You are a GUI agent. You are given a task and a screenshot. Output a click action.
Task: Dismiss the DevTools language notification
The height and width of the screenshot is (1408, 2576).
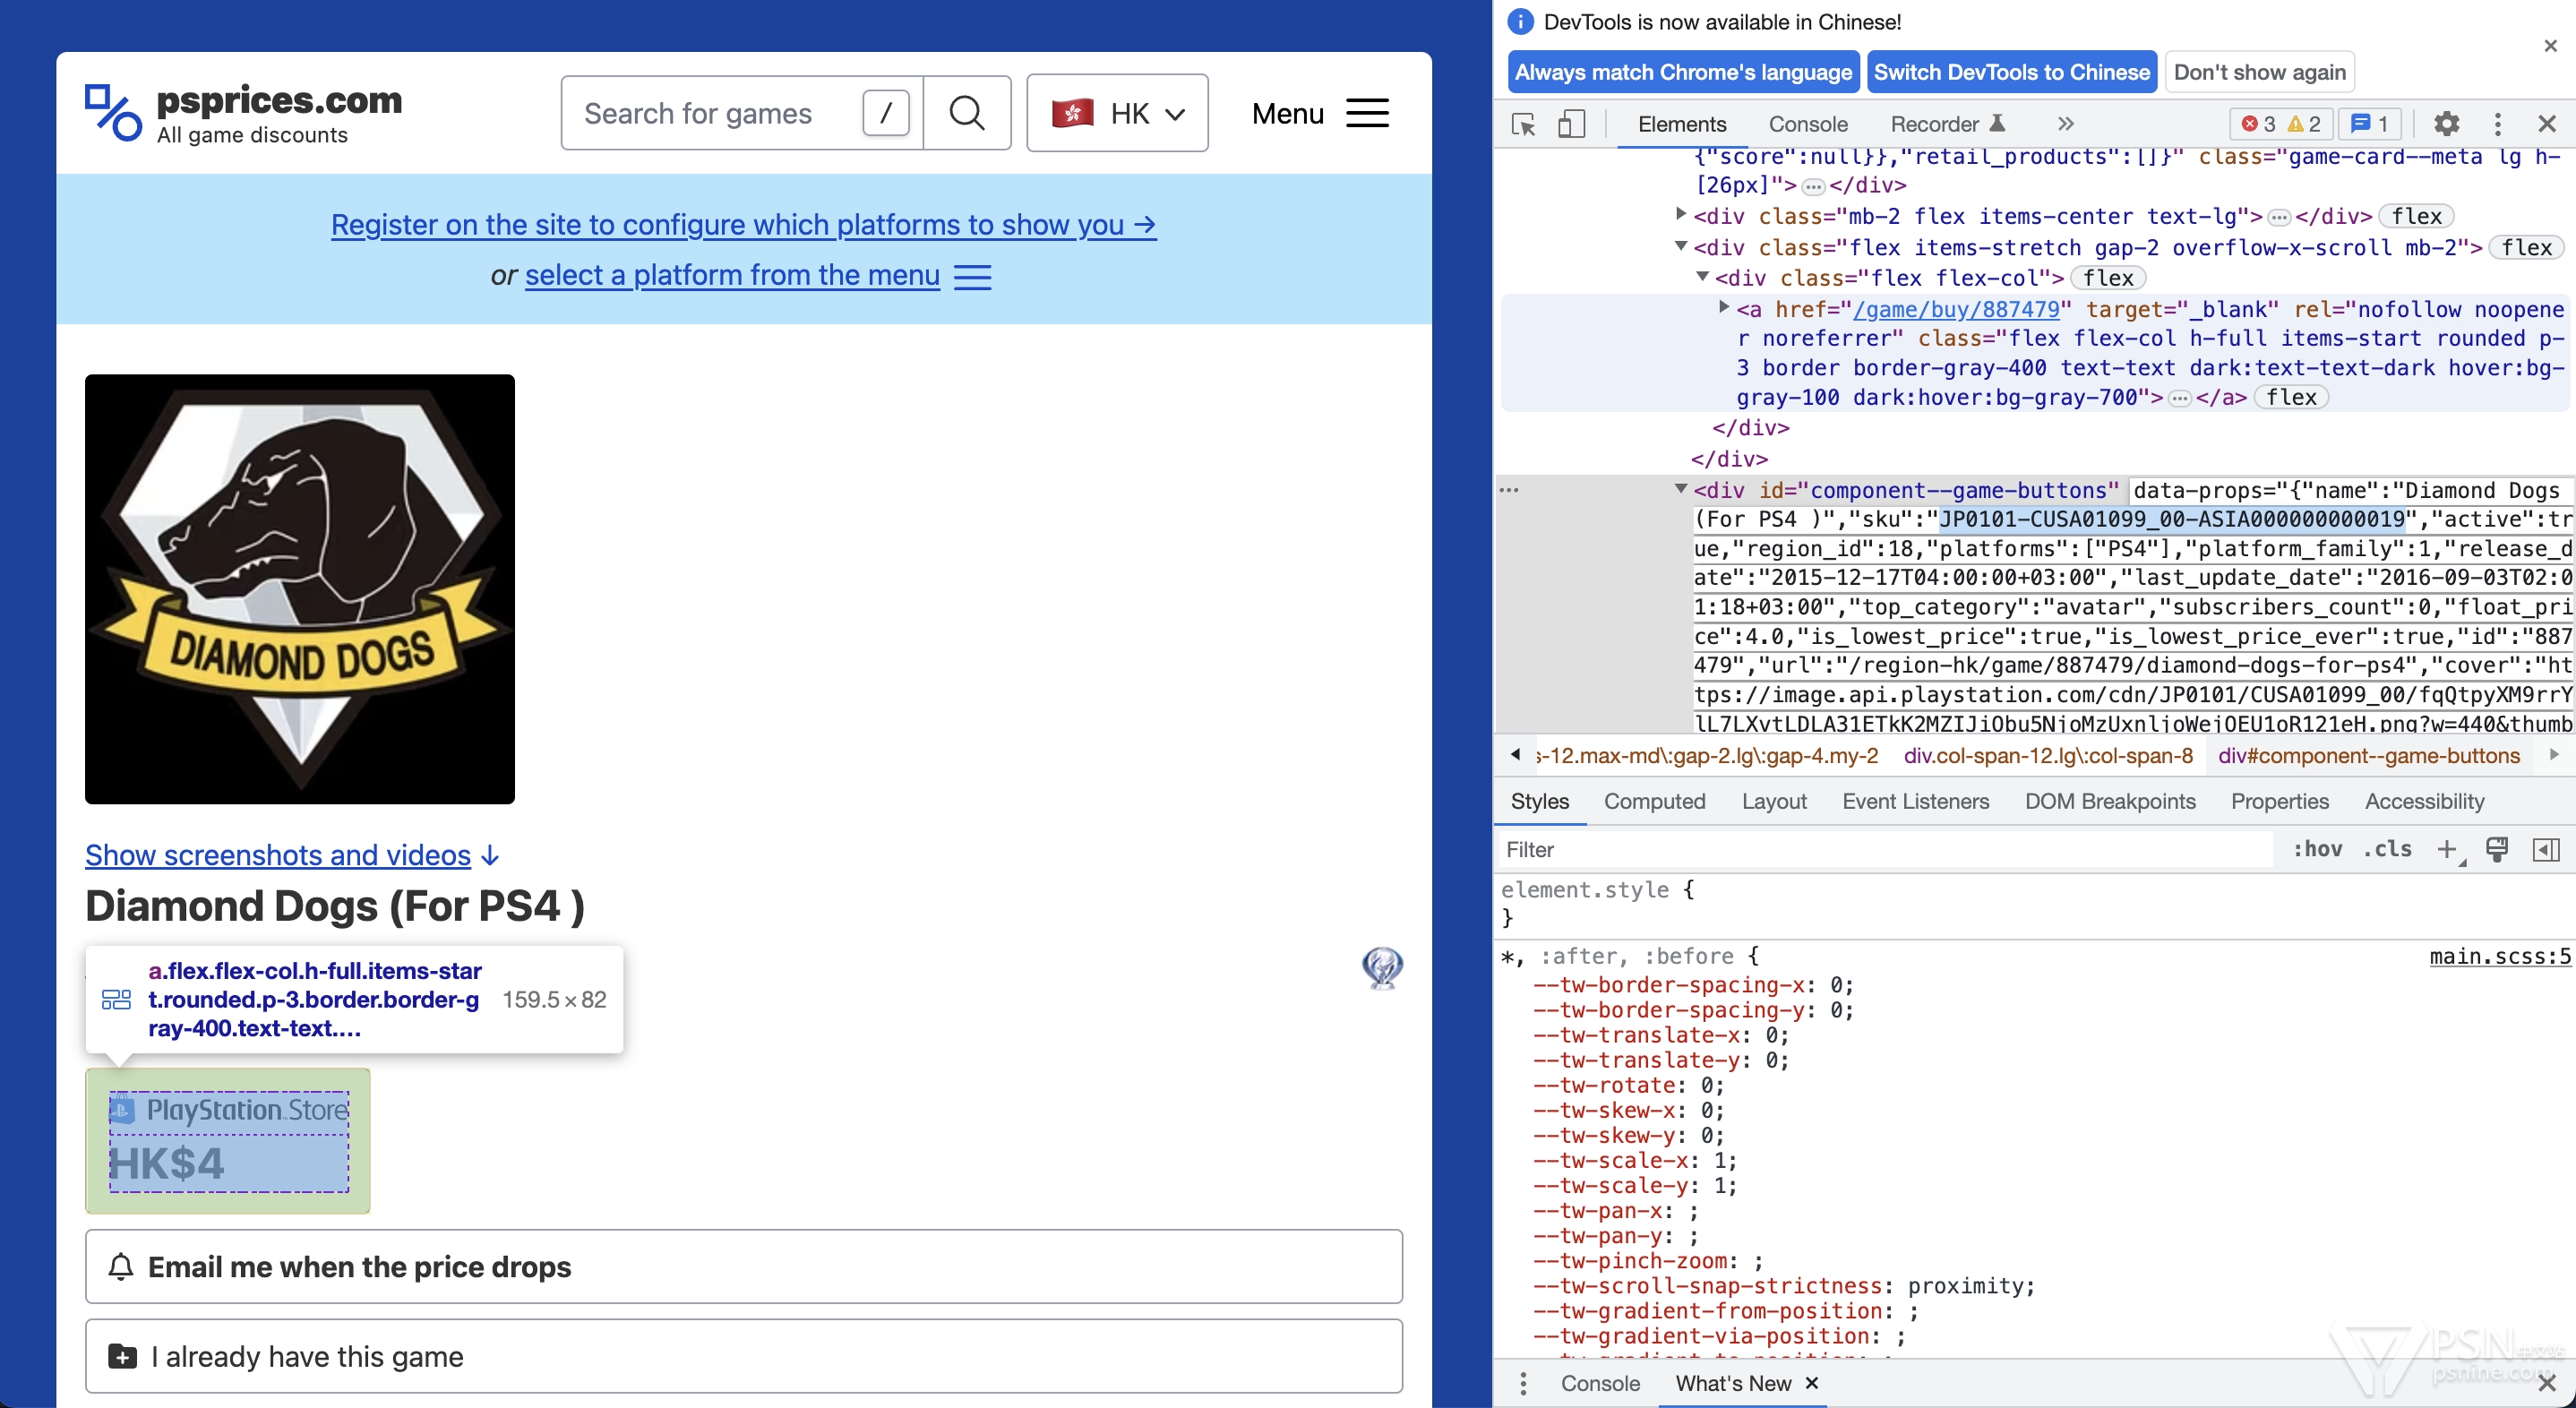tap(2550, 46)
